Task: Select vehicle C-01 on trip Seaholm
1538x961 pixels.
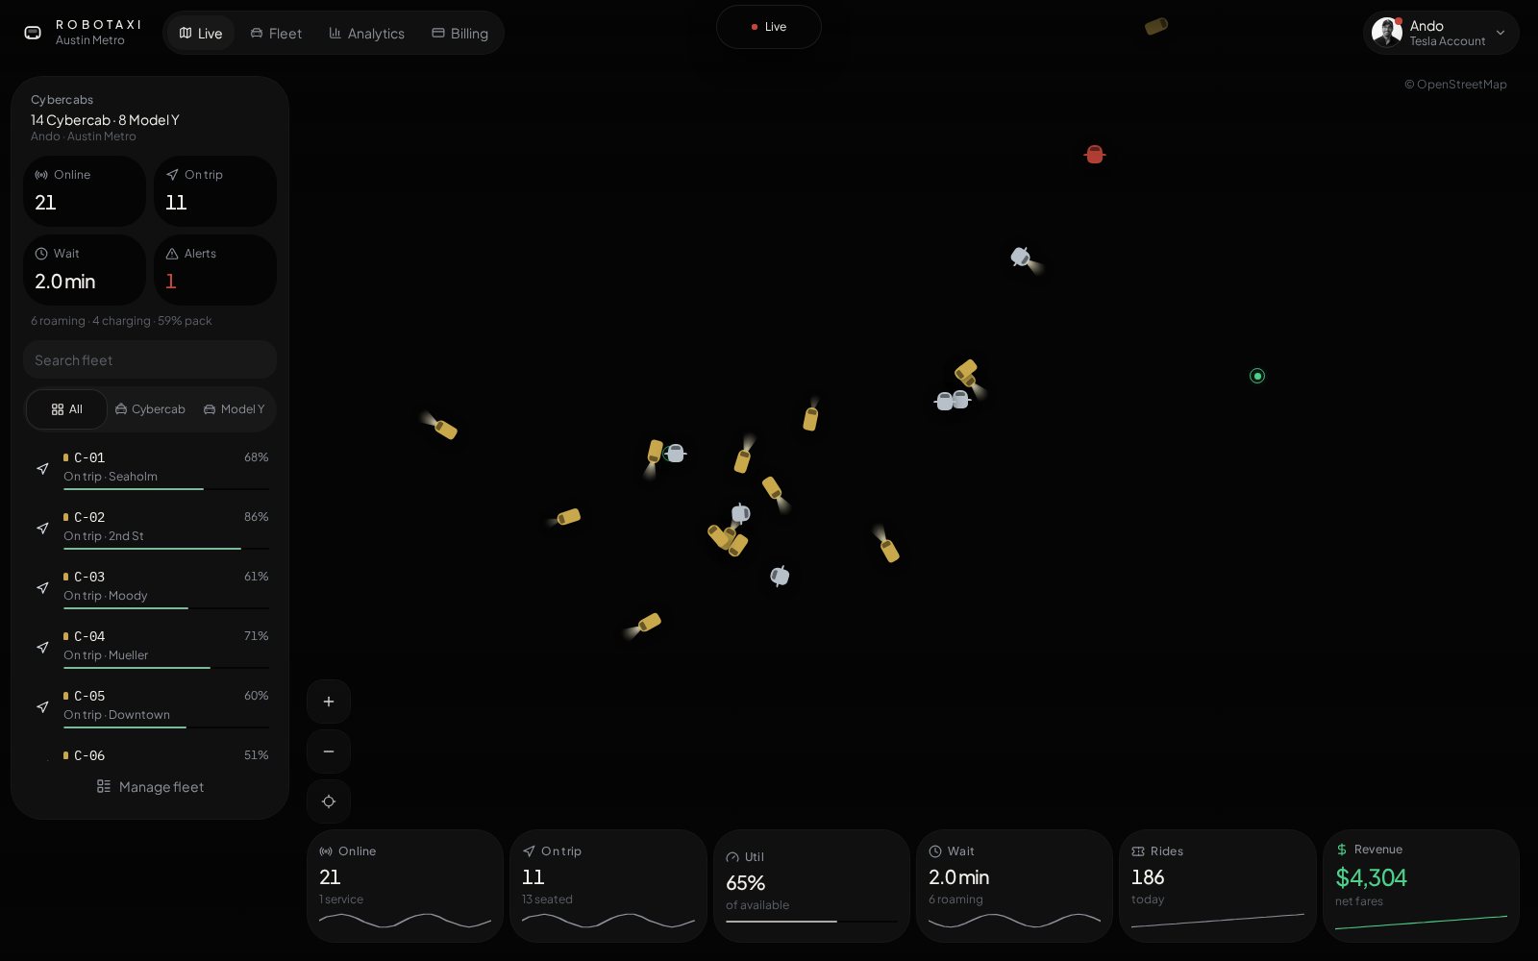Action: click(x=150, y=468)
